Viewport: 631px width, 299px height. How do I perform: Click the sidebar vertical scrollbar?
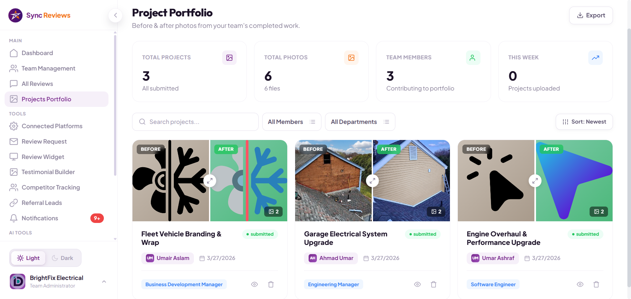(115, 105)
